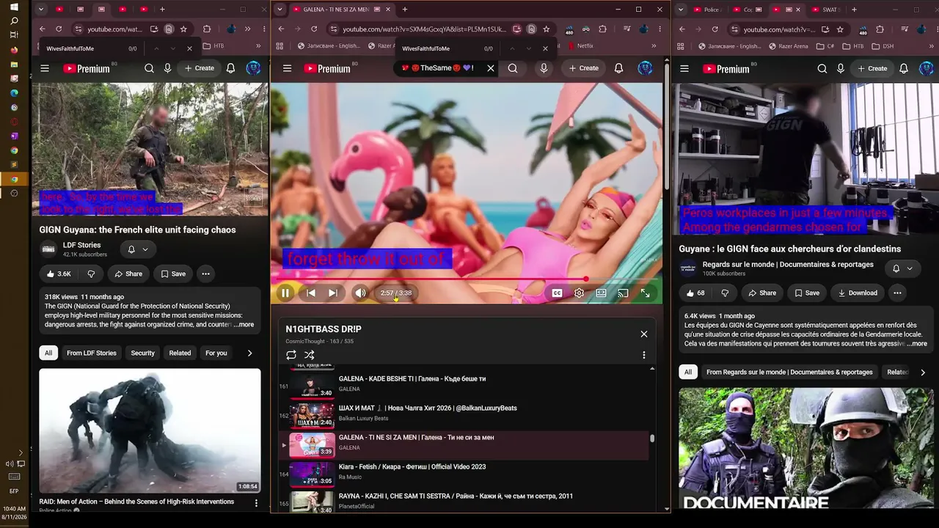Open notifications bell in the GALENA window
The image size is (939, 528).
coord(618,68)
